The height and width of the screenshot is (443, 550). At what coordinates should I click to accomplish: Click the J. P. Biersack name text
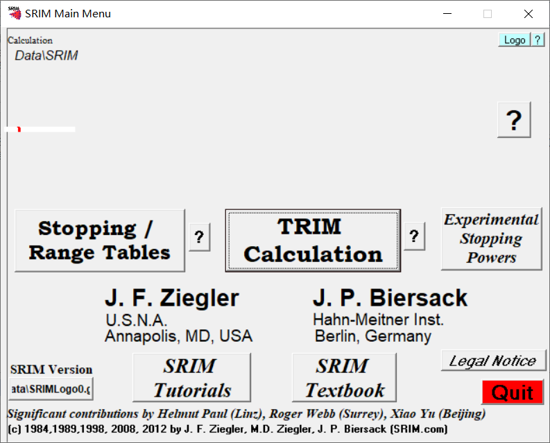tap(390, 298)
